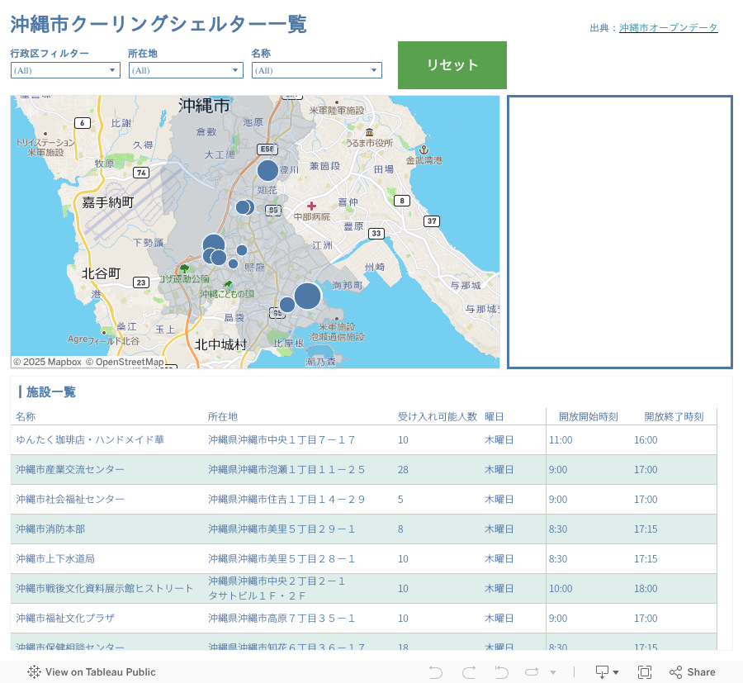
Task: Toggle the full screen icon
Action: tap(645, 671)
